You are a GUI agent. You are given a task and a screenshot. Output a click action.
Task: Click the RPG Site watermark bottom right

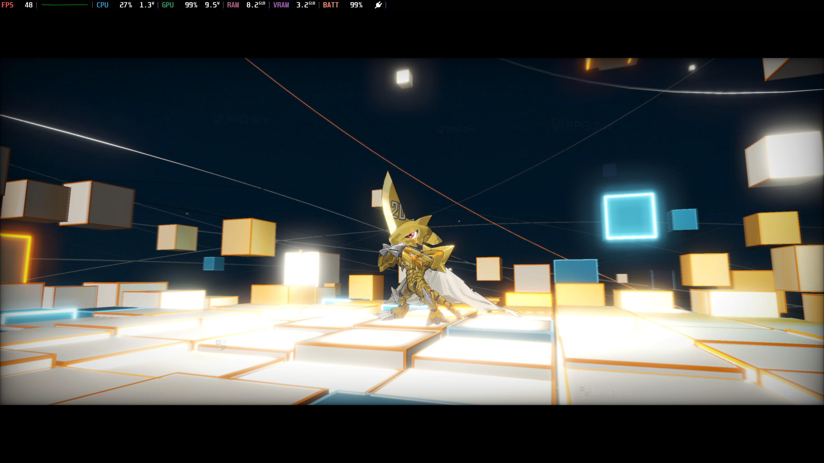pyautogui.click(x=605, y=391)
